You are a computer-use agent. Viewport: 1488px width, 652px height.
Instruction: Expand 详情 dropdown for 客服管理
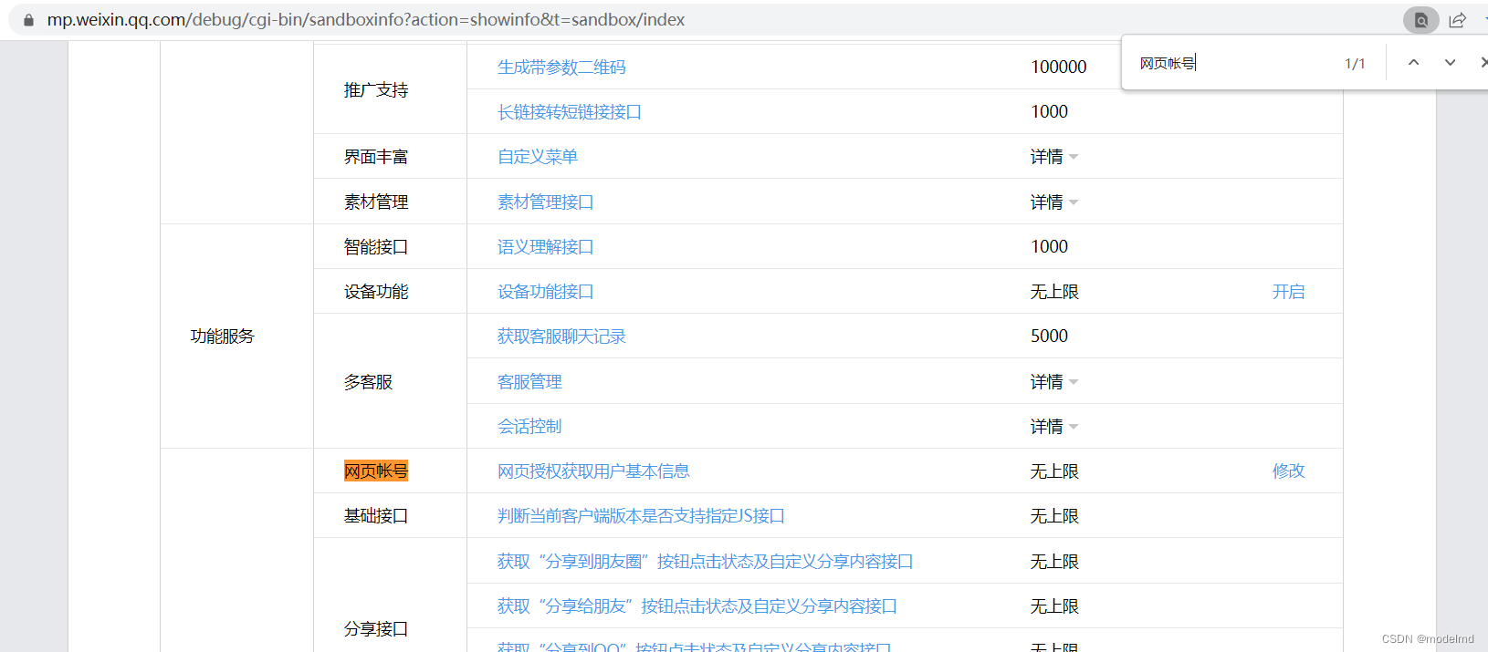pyautogui.click(x=1054, y=381)
